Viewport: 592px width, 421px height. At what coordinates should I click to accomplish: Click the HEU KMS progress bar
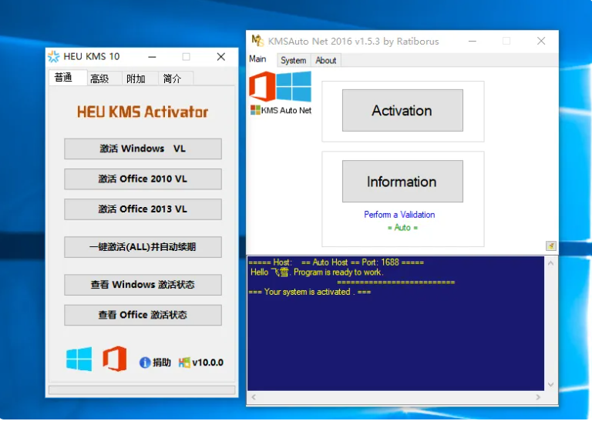(142, 390)
